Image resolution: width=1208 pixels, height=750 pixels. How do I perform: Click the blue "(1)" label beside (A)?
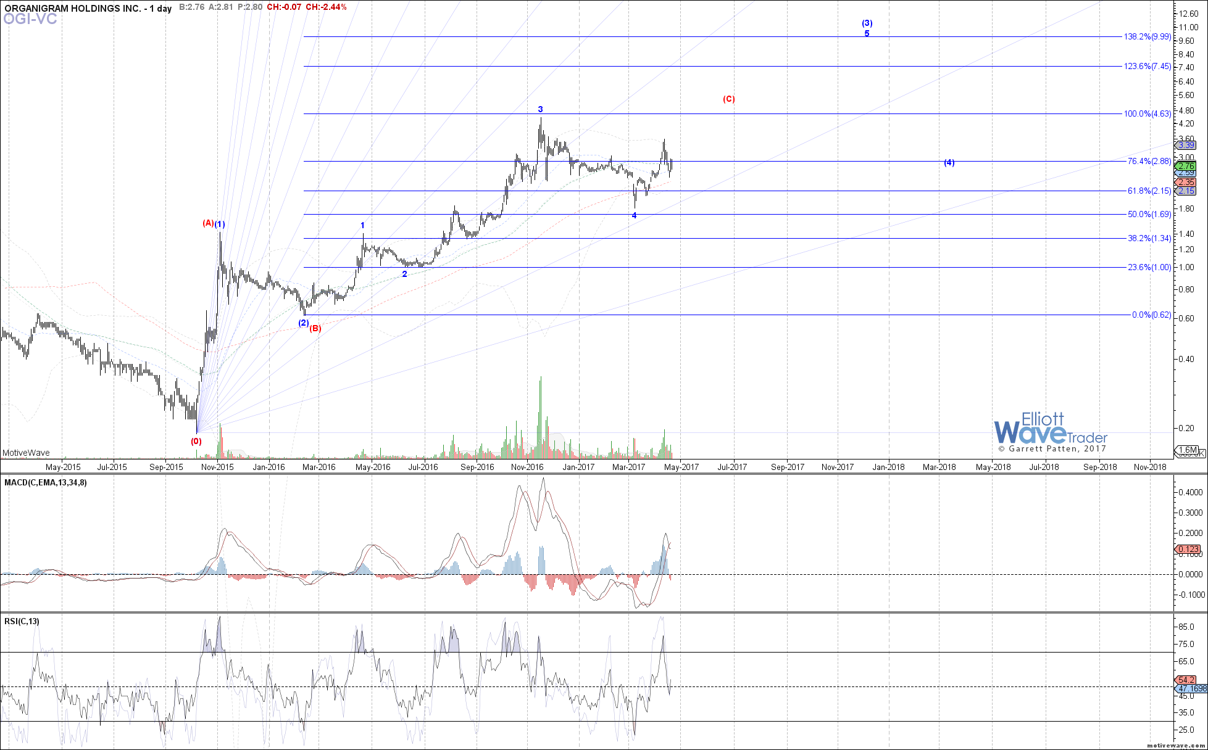tap(220, 225)
